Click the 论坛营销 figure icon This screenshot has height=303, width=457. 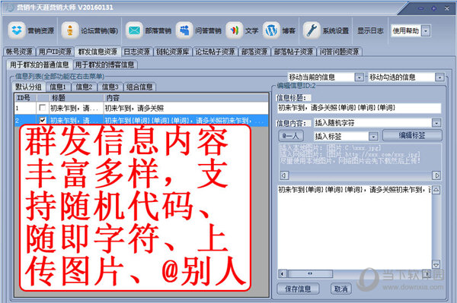coord(70,30)
